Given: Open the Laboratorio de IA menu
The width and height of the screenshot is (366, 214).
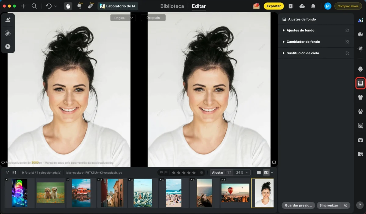Looking at the screenshot, I should (118, 6).
